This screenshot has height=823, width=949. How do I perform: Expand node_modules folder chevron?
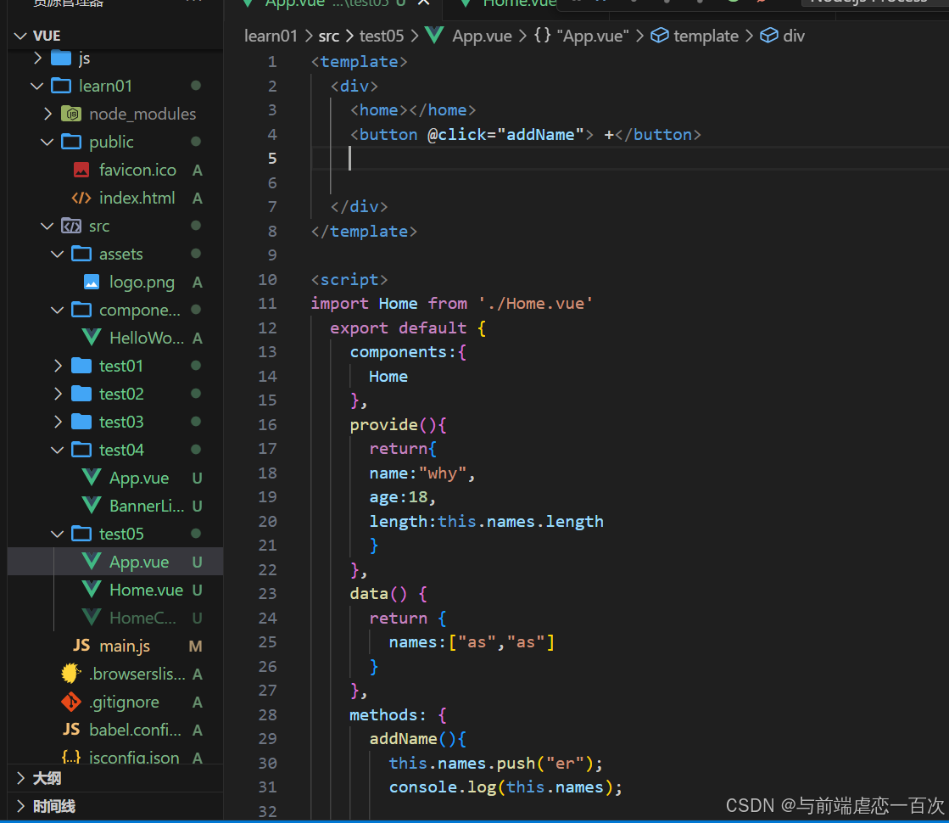pyautogui.click(x=47, y=114)
